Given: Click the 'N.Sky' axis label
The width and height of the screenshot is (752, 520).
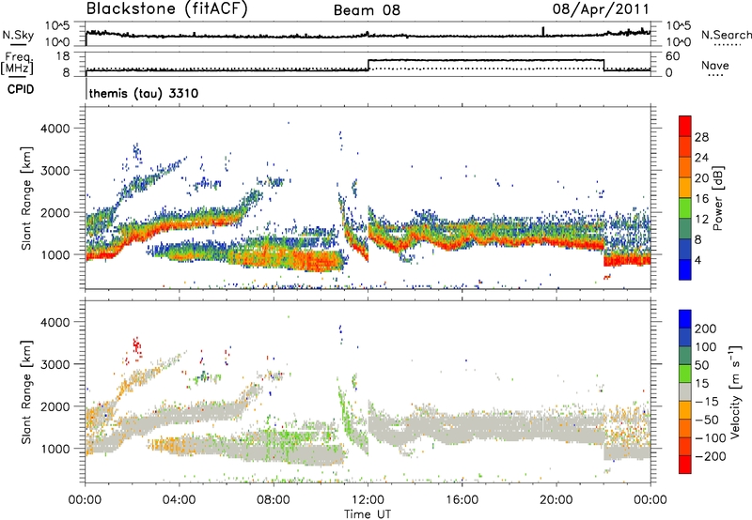Looking at the screenshot, I should tap(18, 35).
